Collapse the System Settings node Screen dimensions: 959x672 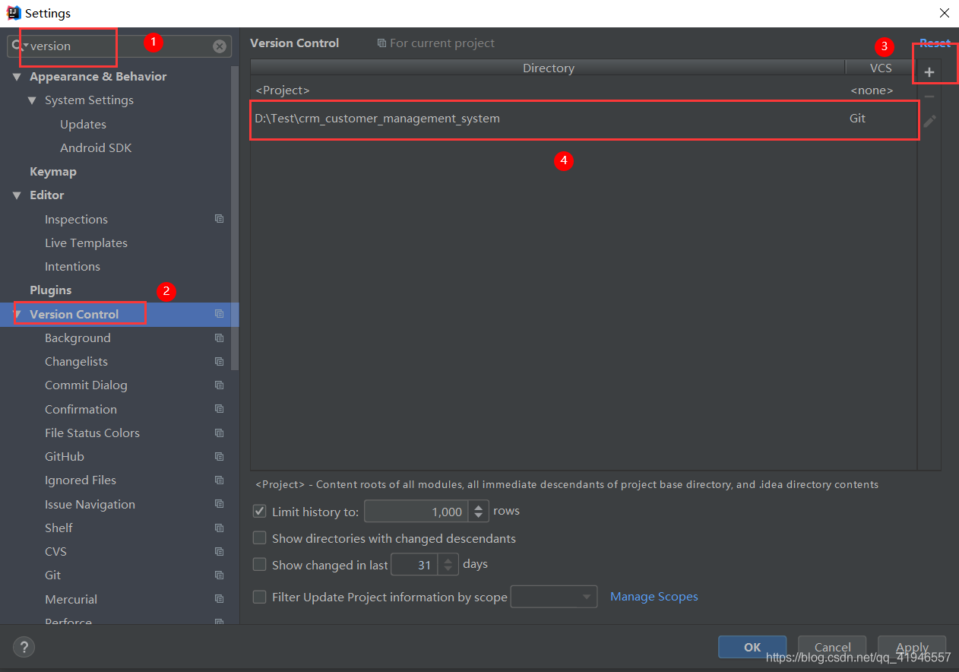coord(32,100)
